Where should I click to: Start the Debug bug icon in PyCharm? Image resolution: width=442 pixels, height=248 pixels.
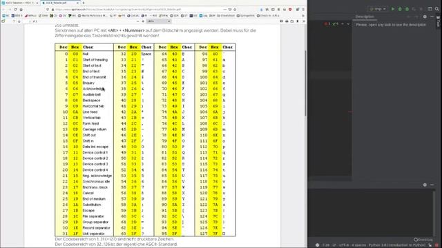click(x=400, y=9)
